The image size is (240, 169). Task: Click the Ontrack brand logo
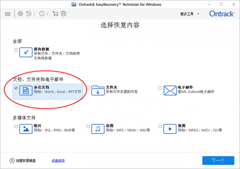[x=222, y=14]
